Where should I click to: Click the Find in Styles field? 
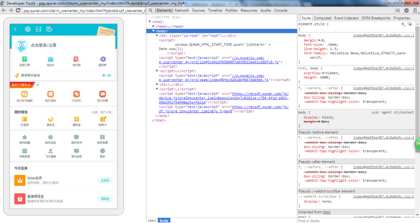point(356,221)
